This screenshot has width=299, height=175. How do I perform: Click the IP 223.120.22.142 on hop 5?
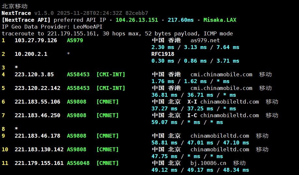[37, 88]
